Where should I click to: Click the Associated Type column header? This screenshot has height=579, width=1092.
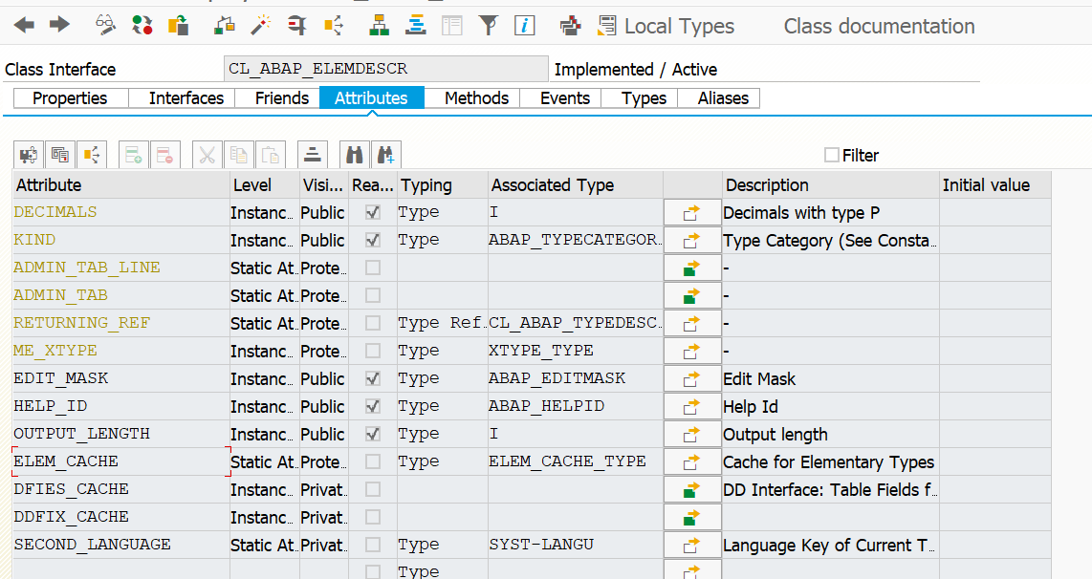pos(576,185)
